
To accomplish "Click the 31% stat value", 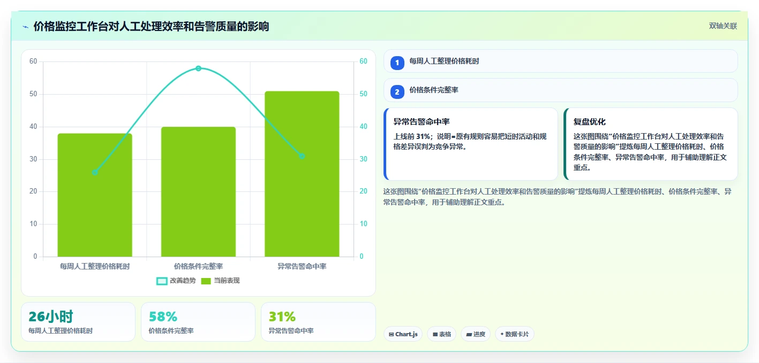I will pyautogui.click(x=282, y=316).
